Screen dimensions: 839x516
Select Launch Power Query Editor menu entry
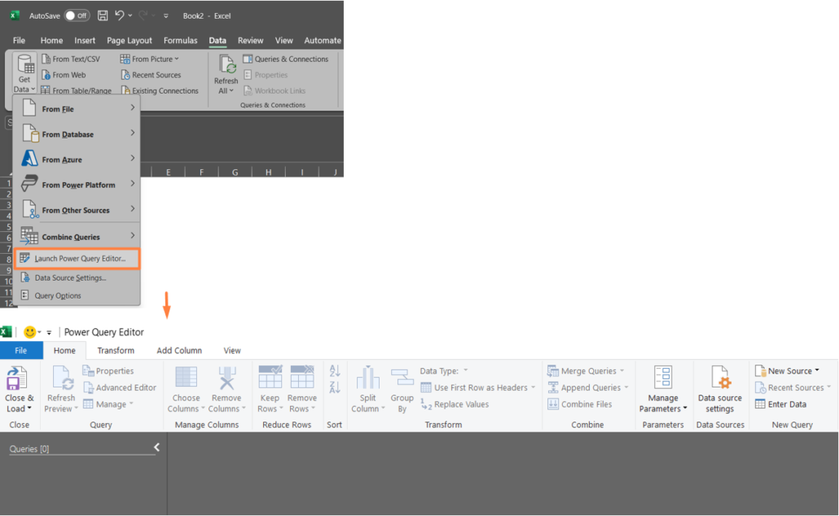click(x=79, y=259)
